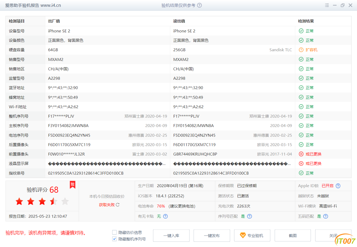Click the normal status icon for 后置摄像头
This screenshot has width=357, height=247.
pos(301,145)
